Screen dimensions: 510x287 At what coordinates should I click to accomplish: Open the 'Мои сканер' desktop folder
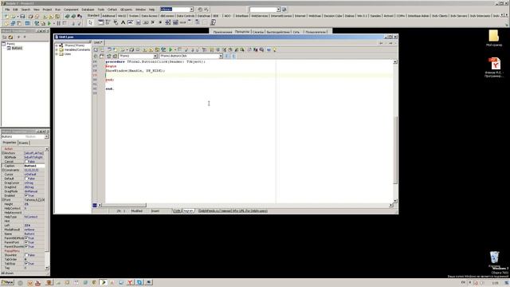pyautogui.click(x=494, y=38)
